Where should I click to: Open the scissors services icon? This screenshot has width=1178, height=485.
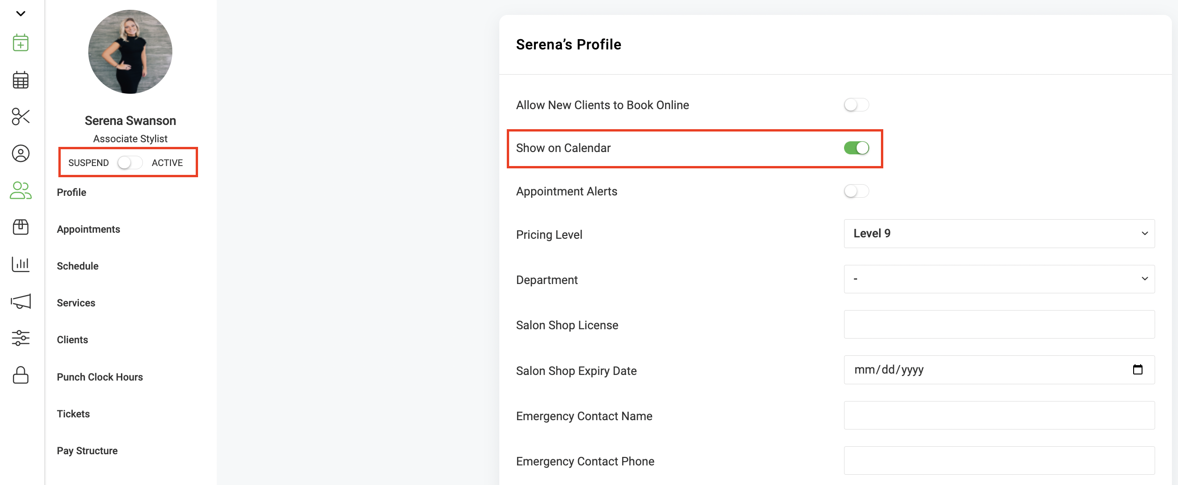(x=21, y=117)
